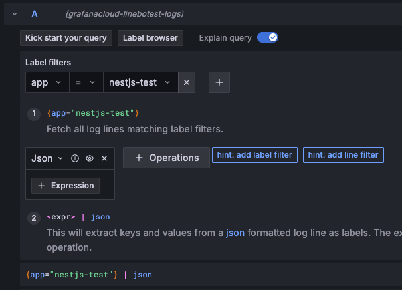Apply hint: add line filter
402x290 pixels.
344,155
